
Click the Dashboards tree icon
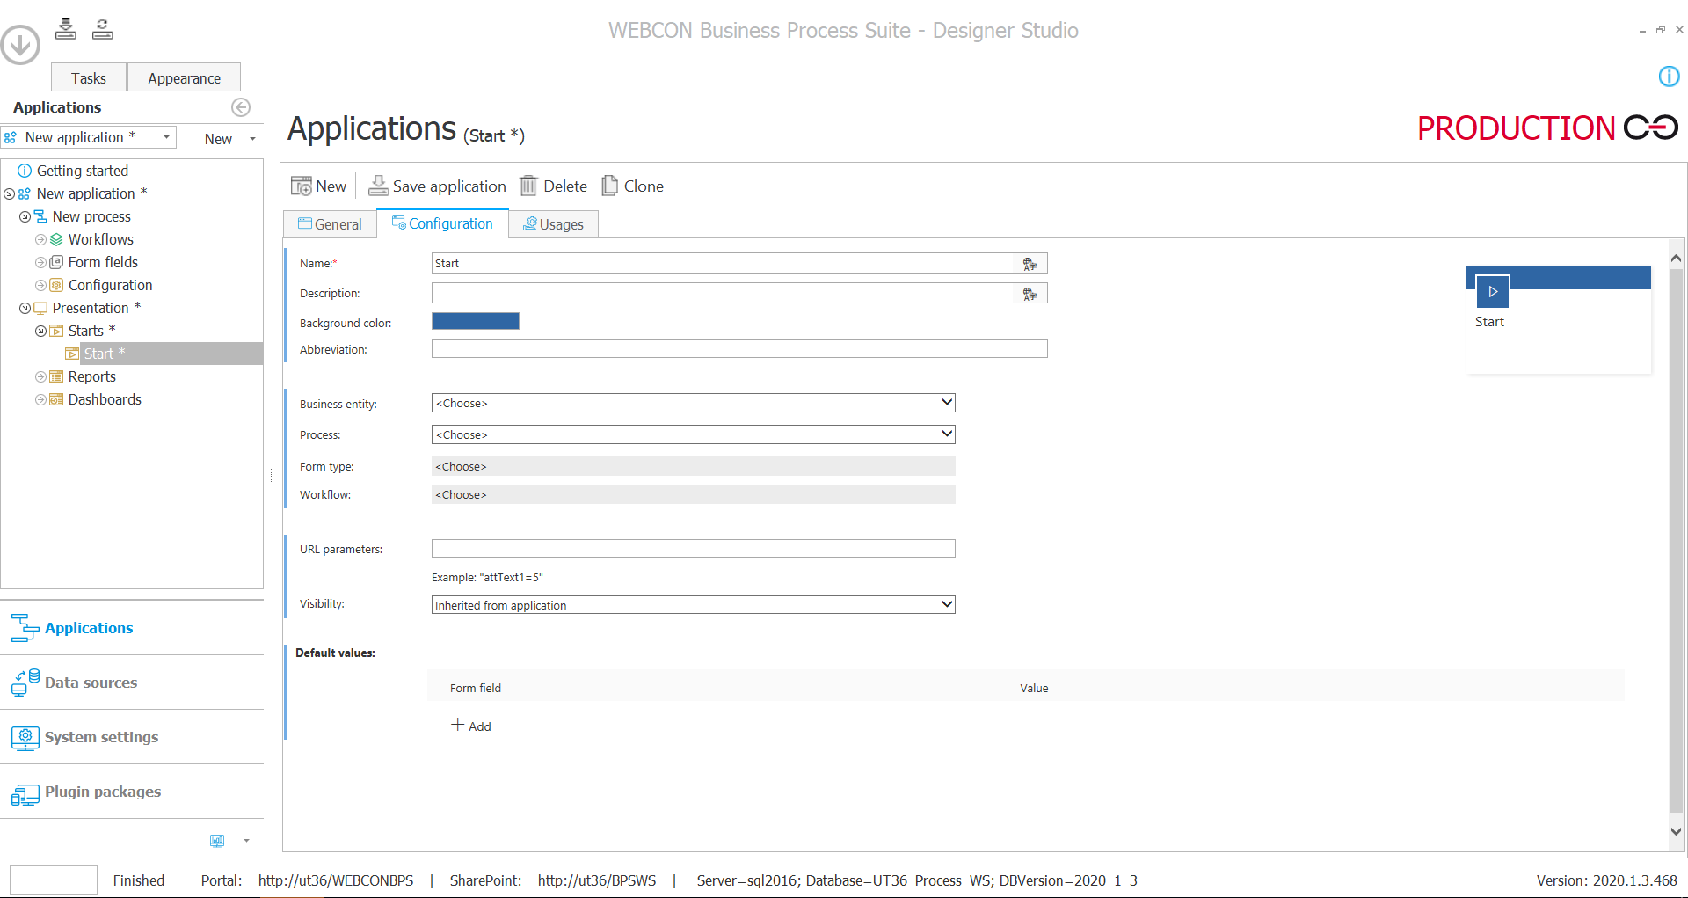point(56,399)
